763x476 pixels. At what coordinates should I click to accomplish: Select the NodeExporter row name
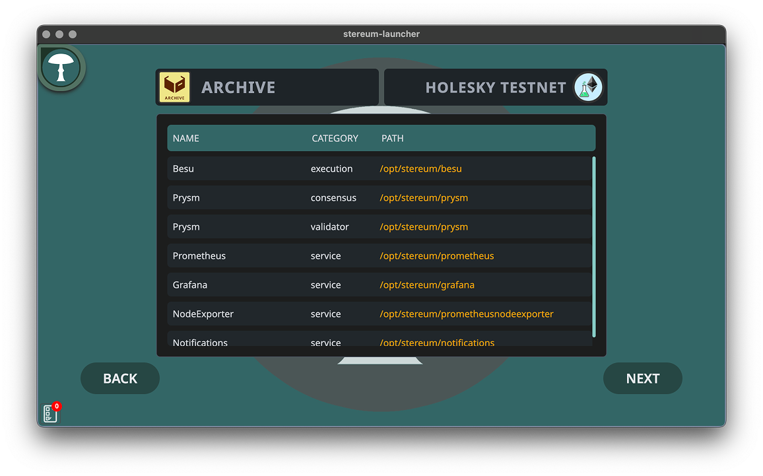click(x=203, y=314)
